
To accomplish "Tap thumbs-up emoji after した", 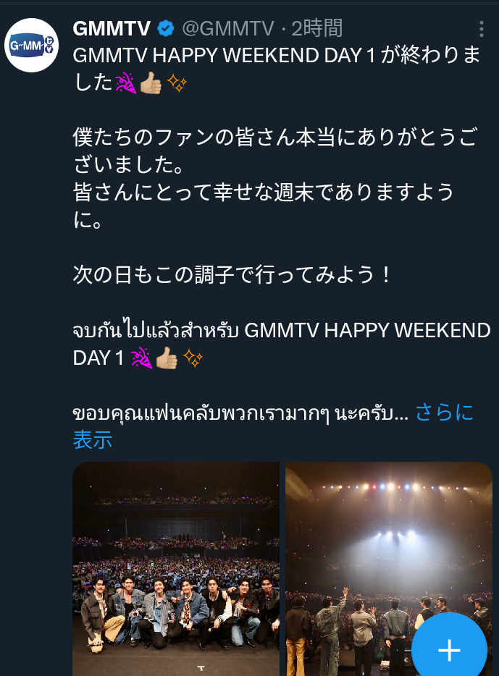I will (151, 83).
